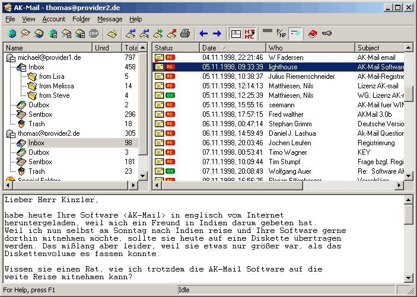Select the message from Fred walther
Screen dimensions: 417x297
point(278,114)
